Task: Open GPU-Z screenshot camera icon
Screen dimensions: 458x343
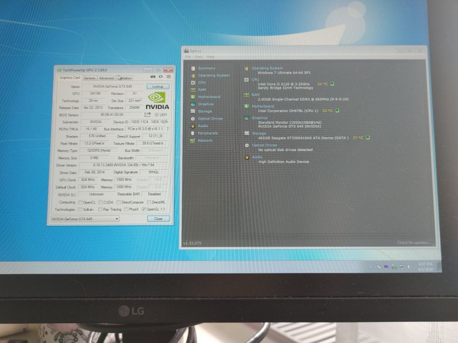Action: click(x=153, y=77)
